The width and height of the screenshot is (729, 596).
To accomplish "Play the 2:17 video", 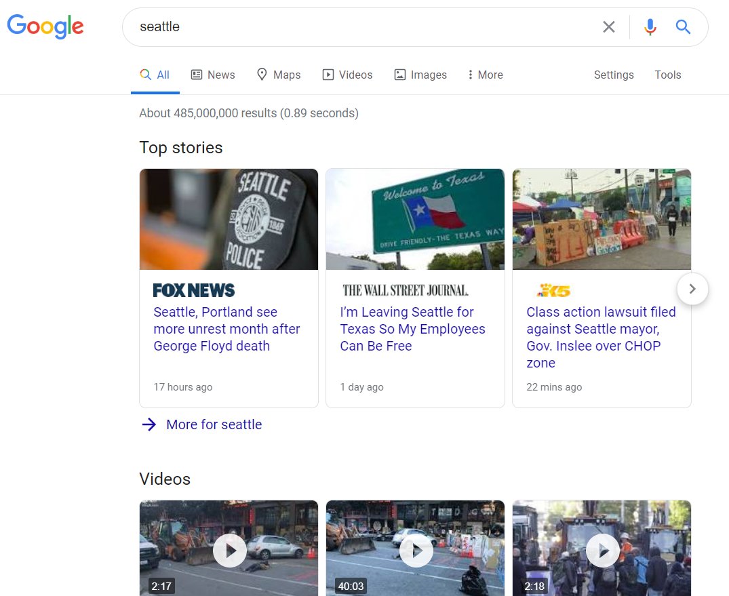I will [229, 551].
